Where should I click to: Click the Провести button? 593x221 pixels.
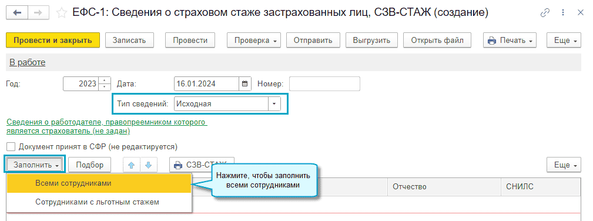[x=190, y=40]
